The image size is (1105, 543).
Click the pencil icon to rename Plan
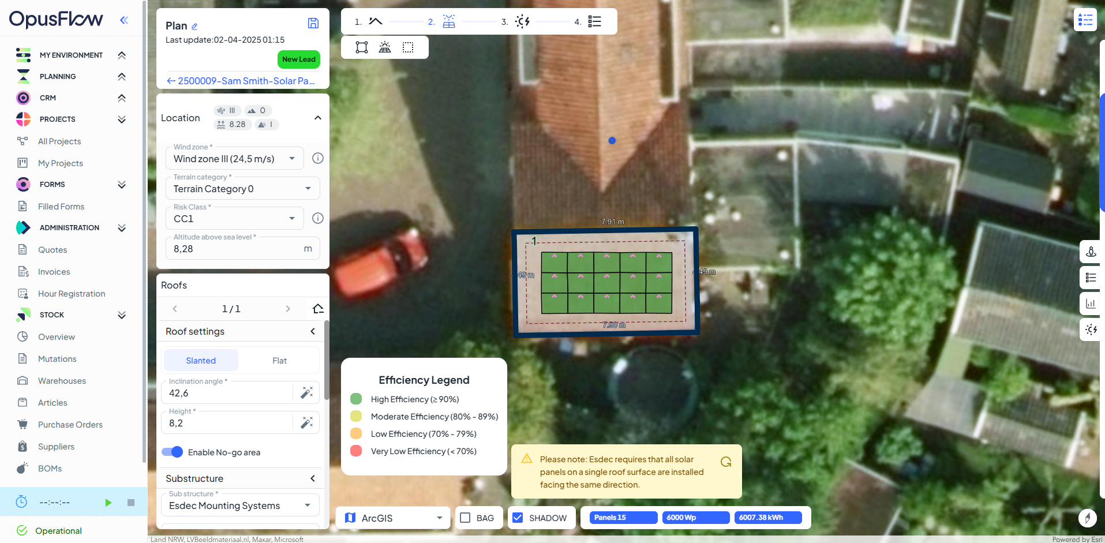(194, 27)
